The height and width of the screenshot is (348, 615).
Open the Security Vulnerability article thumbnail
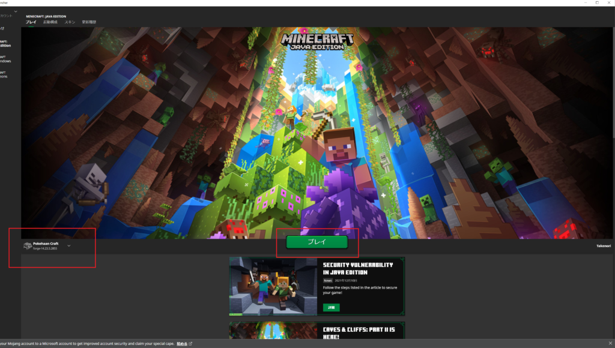273,286
